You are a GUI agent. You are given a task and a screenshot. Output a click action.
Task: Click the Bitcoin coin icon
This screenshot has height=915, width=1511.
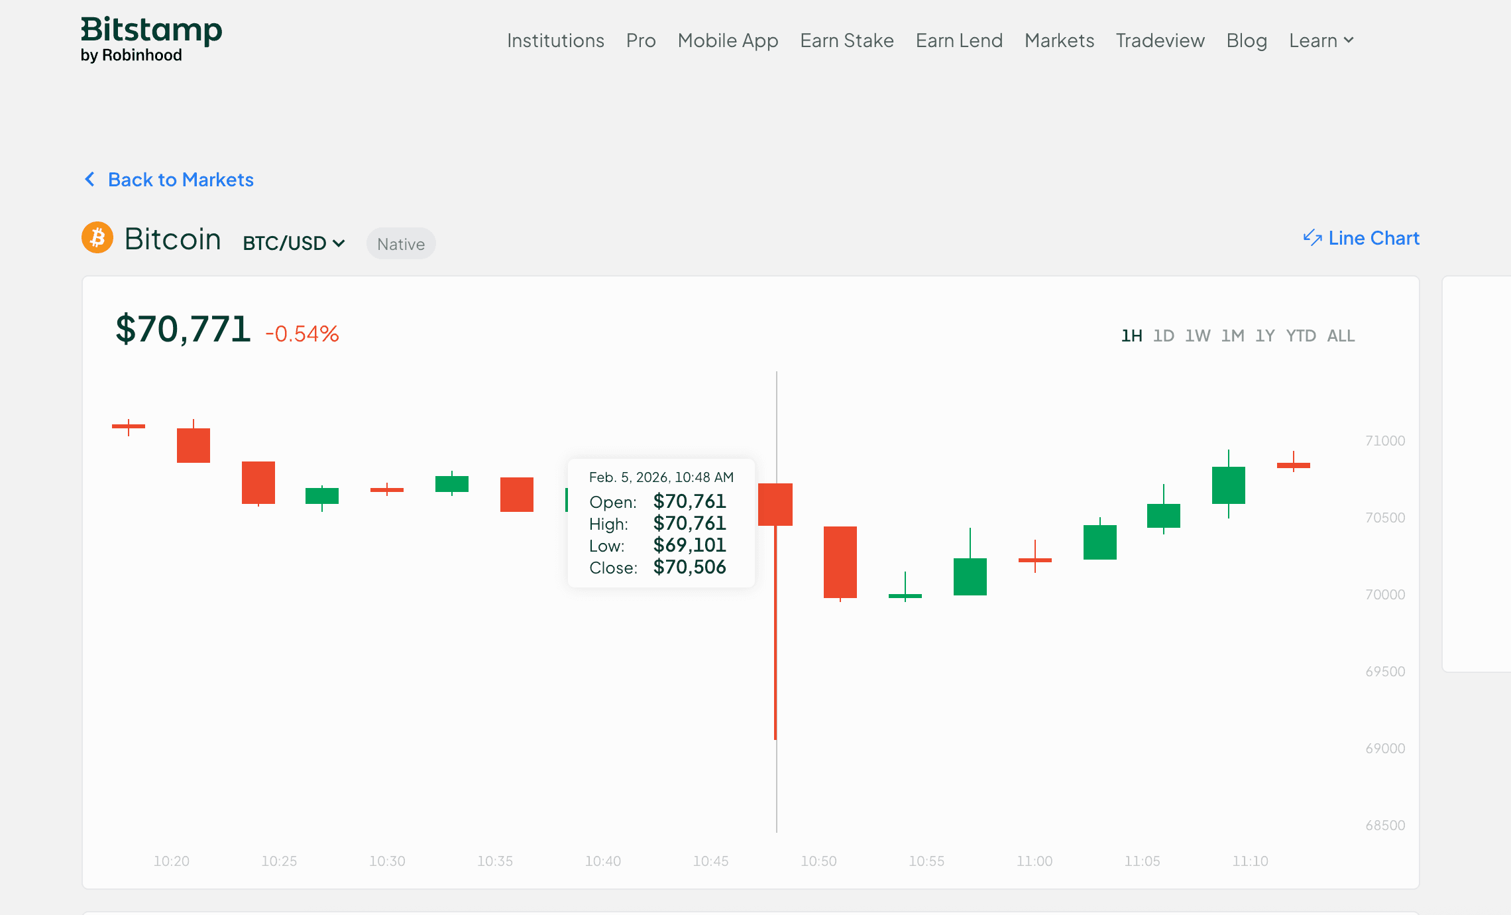pyautogui.click(x=97, y=237)
